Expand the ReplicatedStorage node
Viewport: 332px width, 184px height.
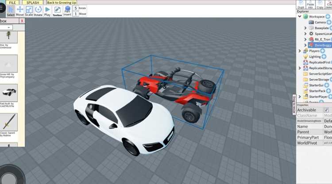coord(300,68)
